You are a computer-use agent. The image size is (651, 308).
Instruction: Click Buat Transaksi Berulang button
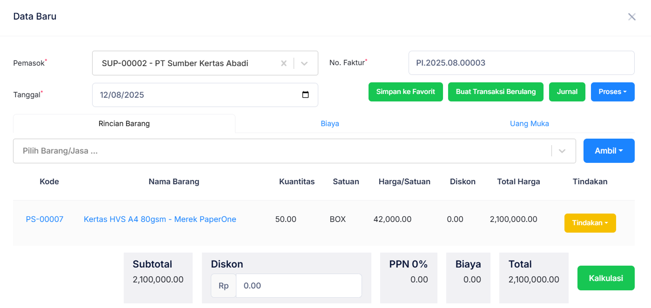(496, 92)
